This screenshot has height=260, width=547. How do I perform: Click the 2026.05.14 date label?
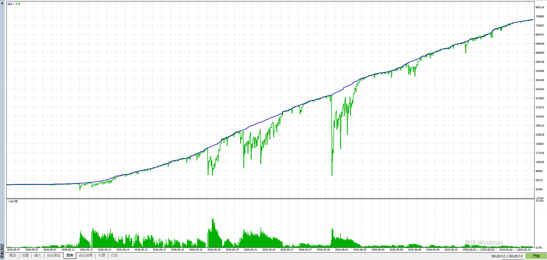click(123, 250)
